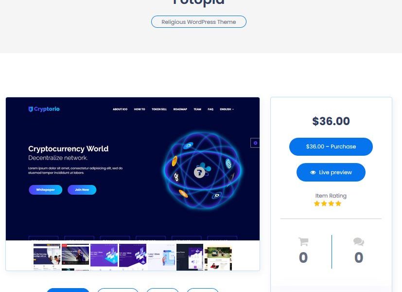Click the Live preview button
The width and height of the screenshot is (402, 292).
(331, 172)
